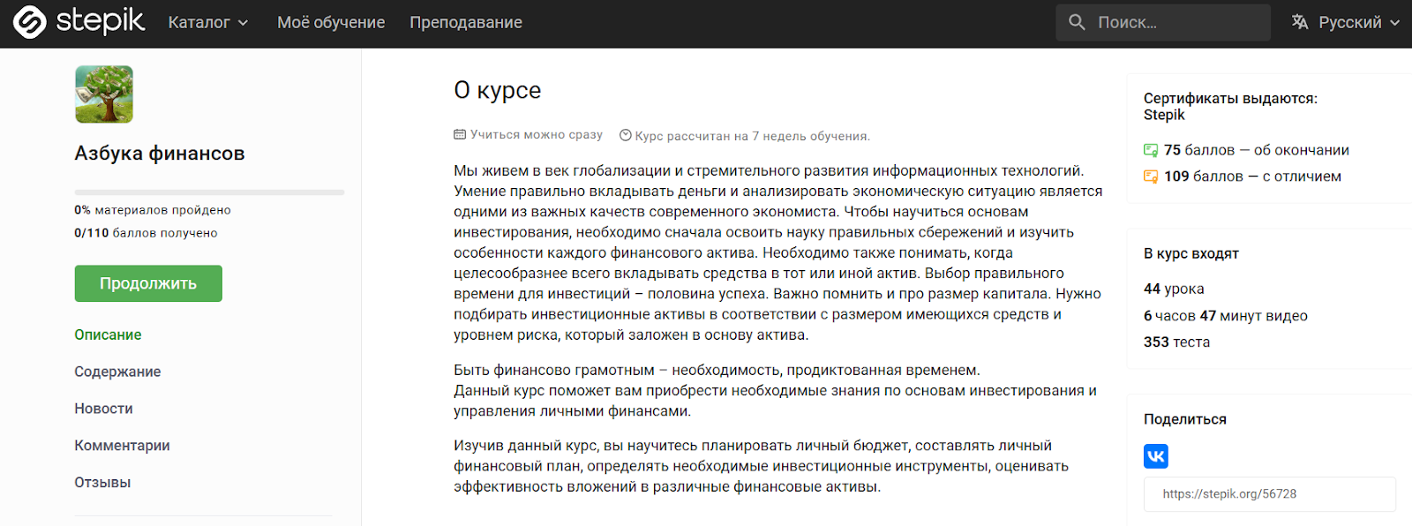Click the money tree course thumbnail

[x=104, y=94]
